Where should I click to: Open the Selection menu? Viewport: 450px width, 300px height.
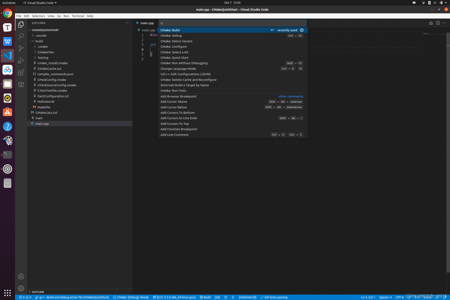(38, 16)
